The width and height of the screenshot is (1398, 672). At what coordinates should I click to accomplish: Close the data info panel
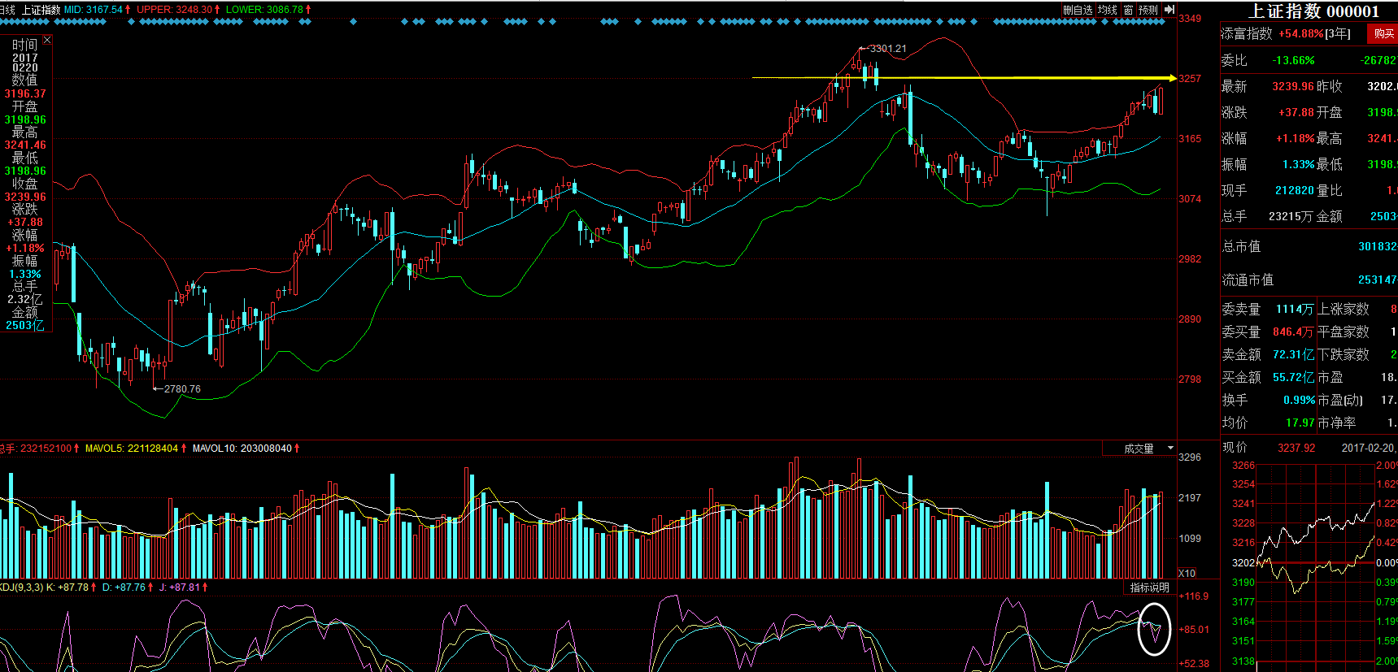pos(47,40)
